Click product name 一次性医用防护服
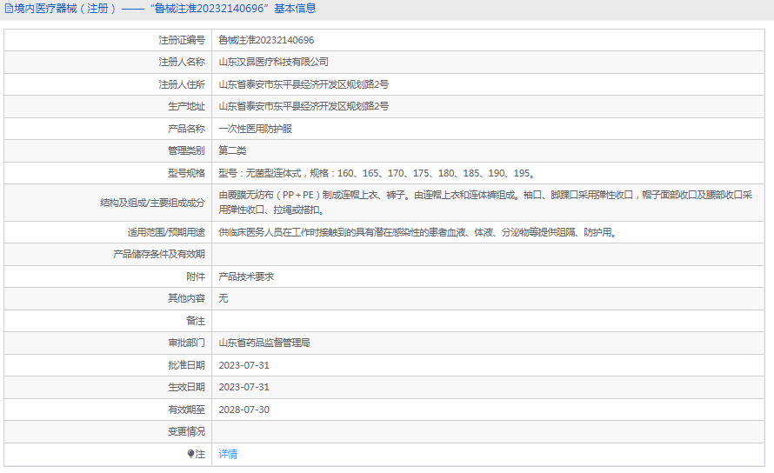The height and width of the screenshot is (473, 774). coord(255,129)
